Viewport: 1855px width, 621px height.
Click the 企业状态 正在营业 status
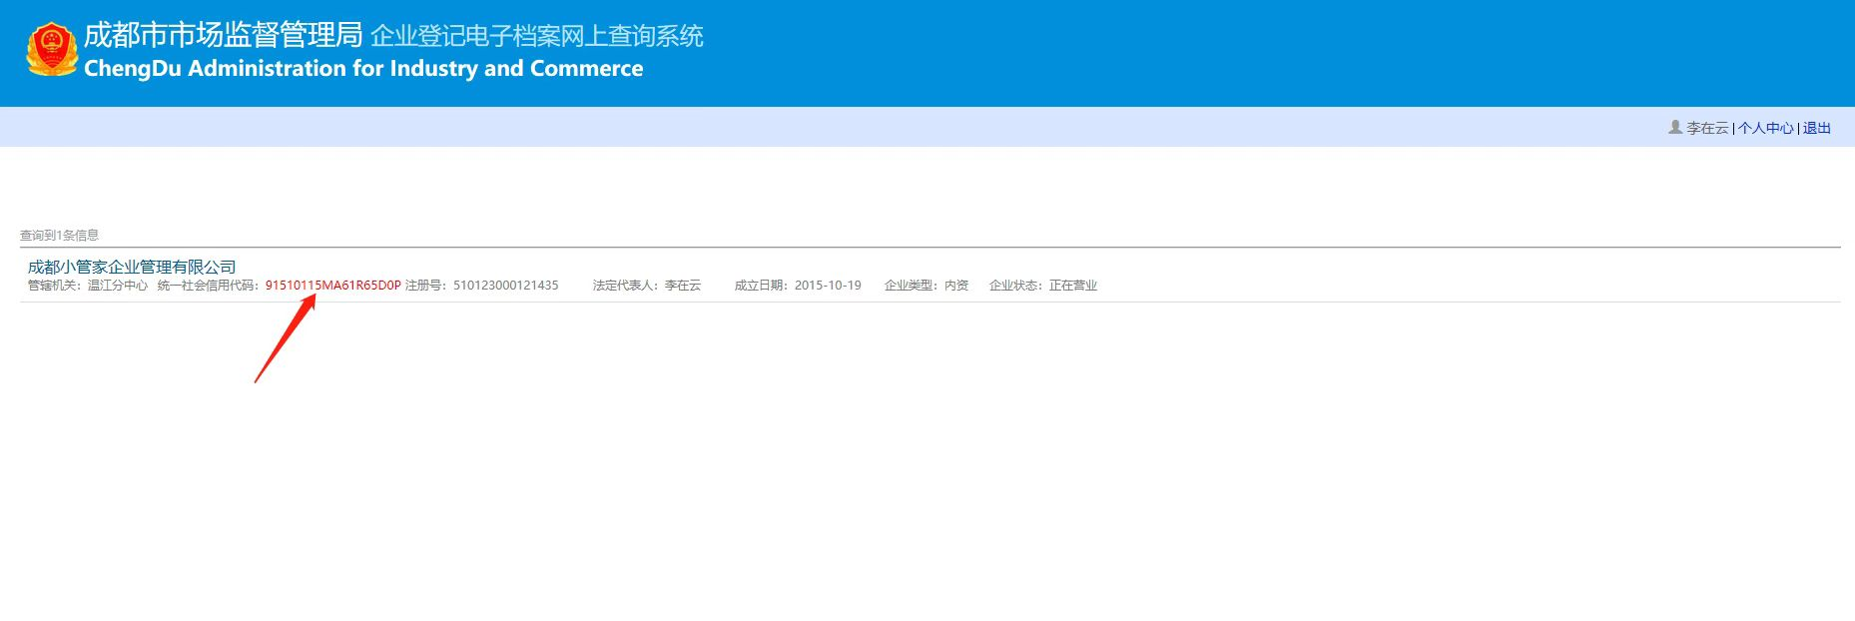1042,286
